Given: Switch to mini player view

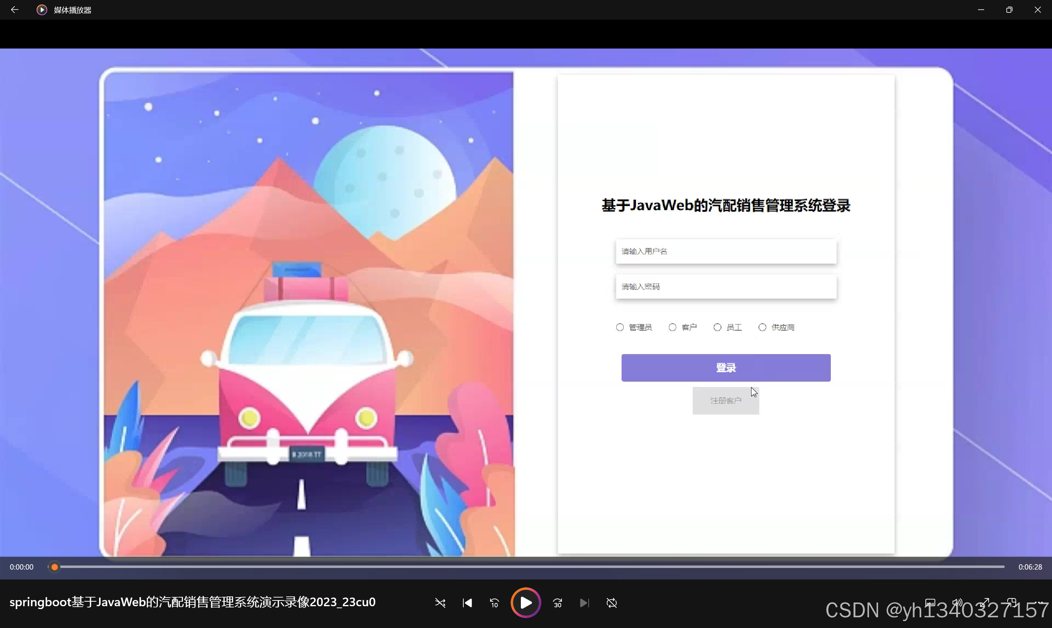Looking at the screenshot, I should [1012, 603].
